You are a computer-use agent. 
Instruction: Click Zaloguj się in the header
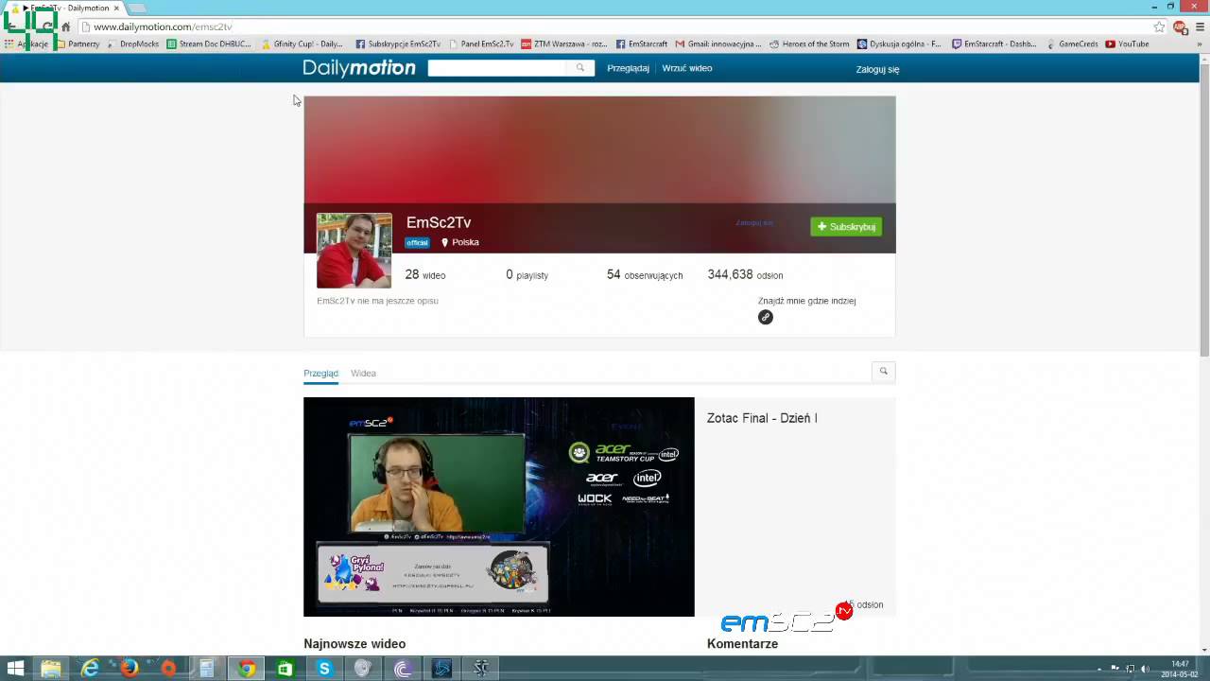tap(877, 69)
